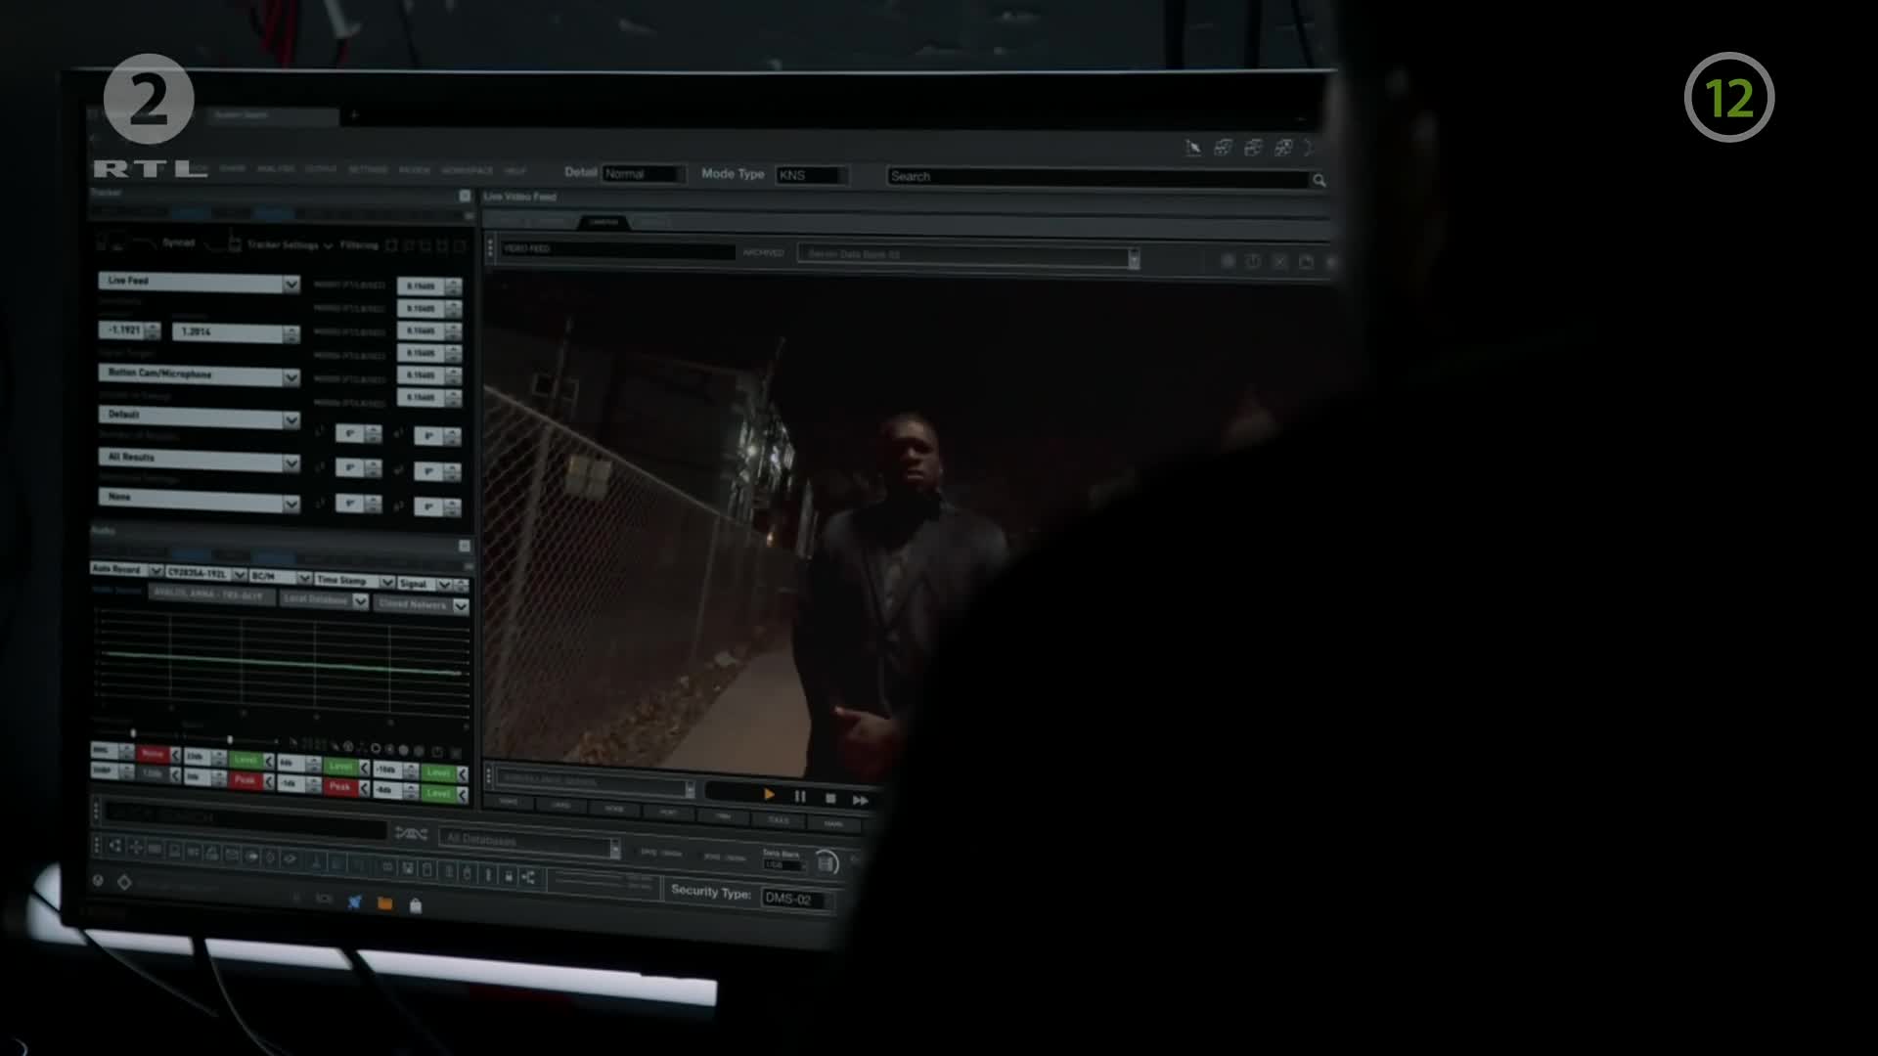1878x1056 pixels.
Task: Toggle the red Noise indicator button
Action: click(152, 754)
